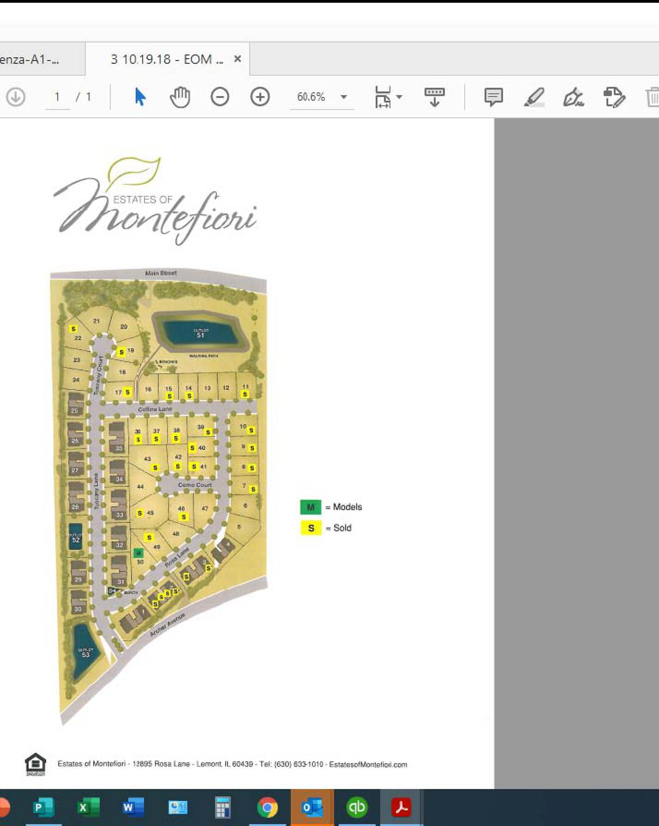Click the share/stamp file icon

point(614,97)
